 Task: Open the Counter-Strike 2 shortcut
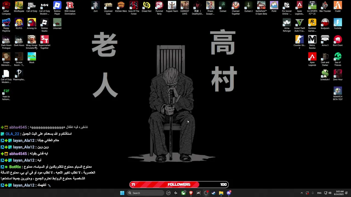point(299,42)
